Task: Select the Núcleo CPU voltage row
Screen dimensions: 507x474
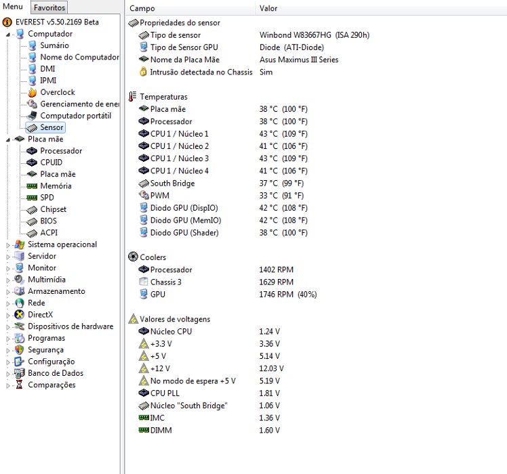Action: coord(209,332)
